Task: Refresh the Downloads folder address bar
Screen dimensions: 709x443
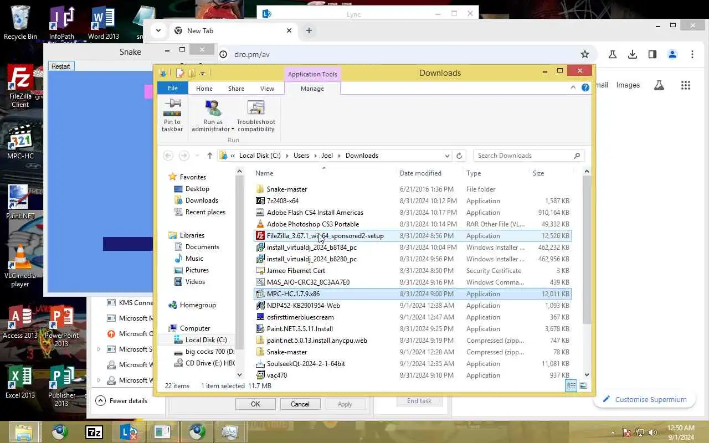Action: point(459,156)
